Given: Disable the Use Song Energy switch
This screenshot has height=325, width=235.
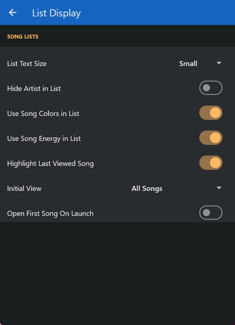Looking at the screenshot, I should (x=211, y=138).
